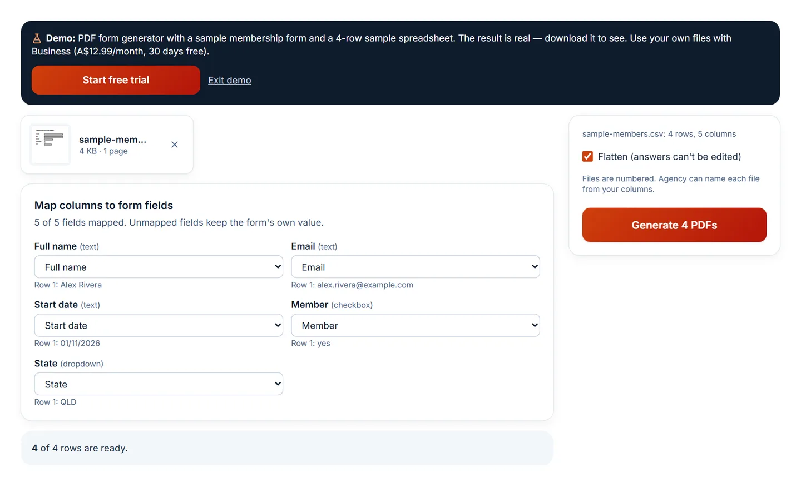Click the '4 KB · 1 page' file info
Viewport: 801px width, 487px height.
pyautogui.click(x=103, y=151)
